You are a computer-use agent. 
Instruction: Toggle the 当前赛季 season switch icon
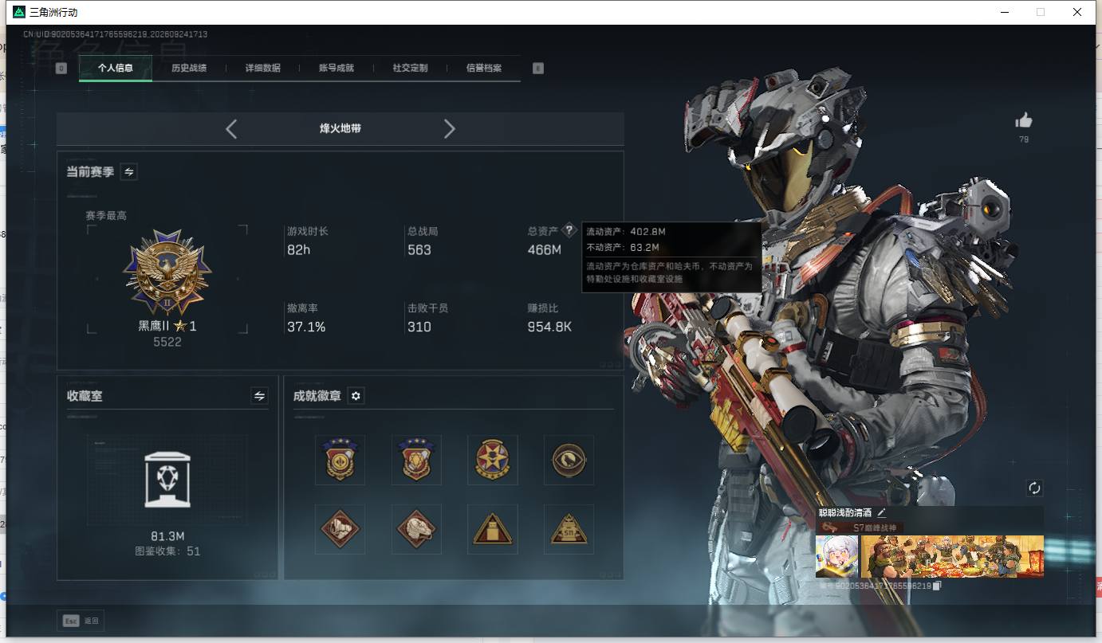(128, 171)
